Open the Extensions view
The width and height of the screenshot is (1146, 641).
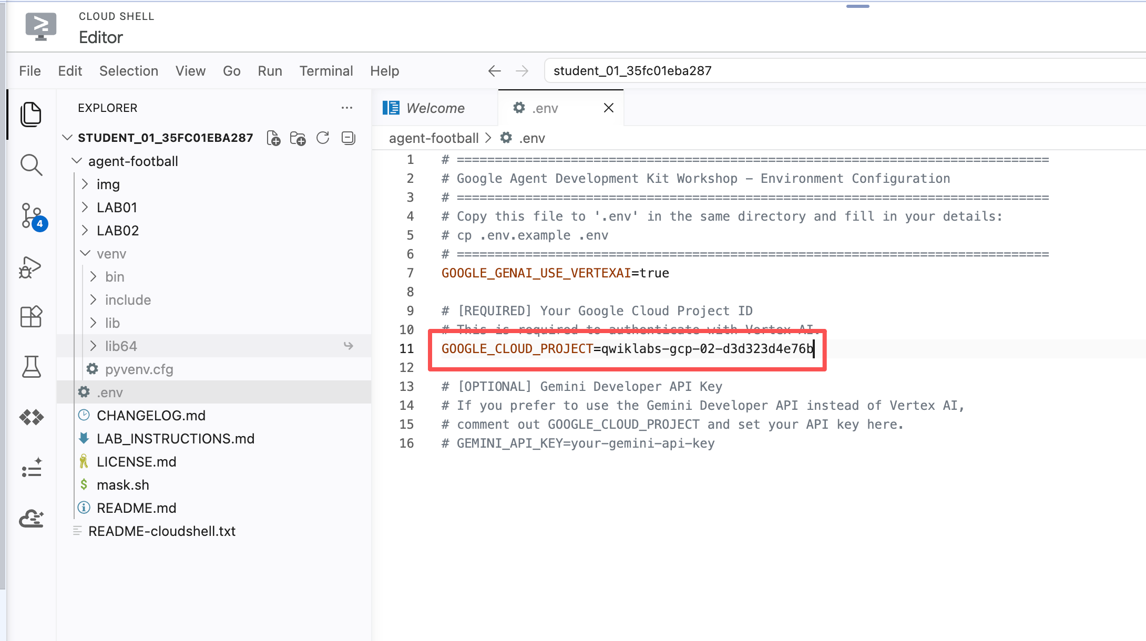pos(31,317)
